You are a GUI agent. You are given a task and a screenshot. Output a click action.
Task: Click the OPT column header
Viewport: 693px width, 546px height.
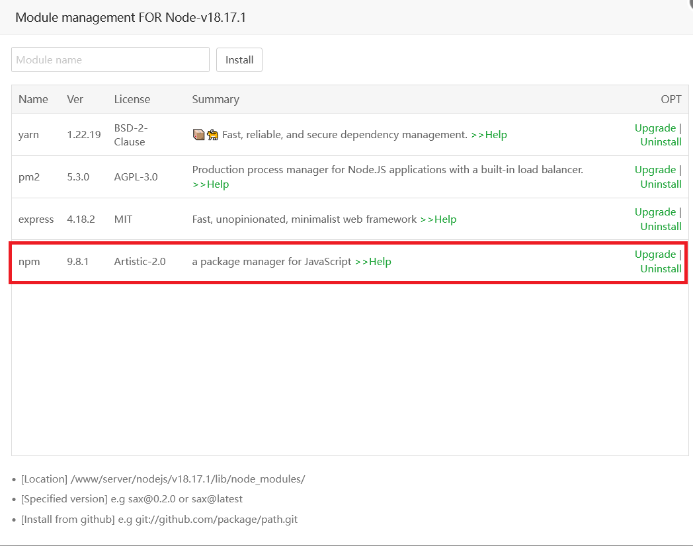(x=671, y=99)
